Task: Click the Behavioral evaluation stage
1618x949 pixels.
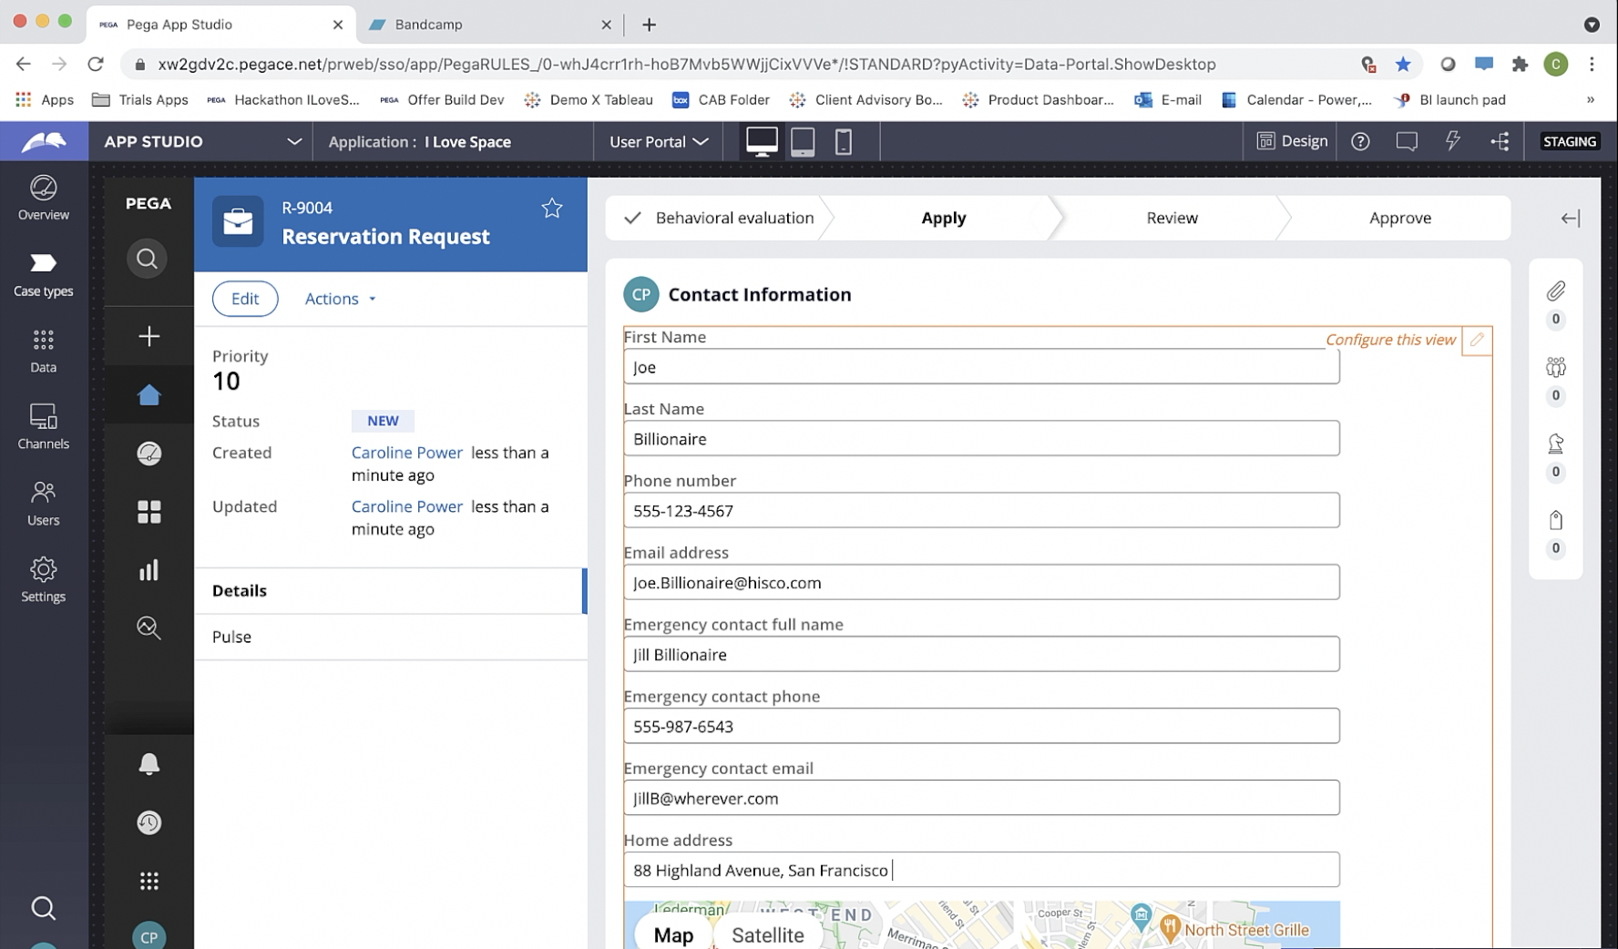Action: click(720, 218)
